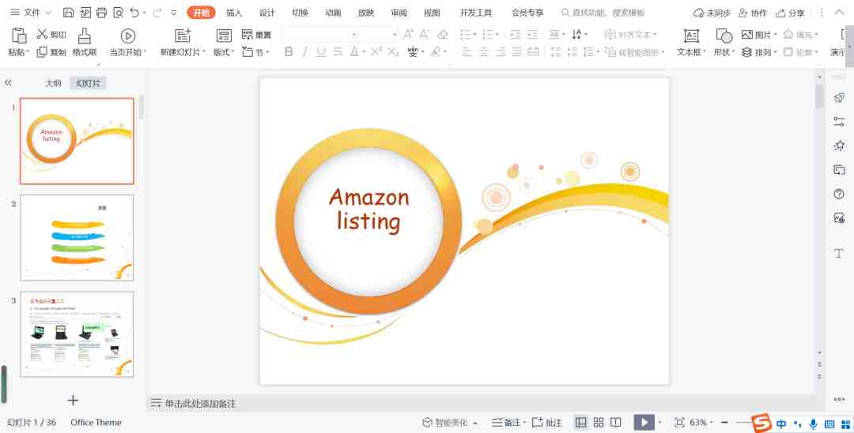The height and width of the screenshot is (433, 854).
Task: Click the Share (分享) button
Action: [x=790, y=13]
